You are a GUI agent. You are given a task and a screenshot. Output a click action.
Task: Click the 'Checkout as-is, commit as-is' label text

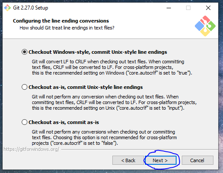coord(64,122)
